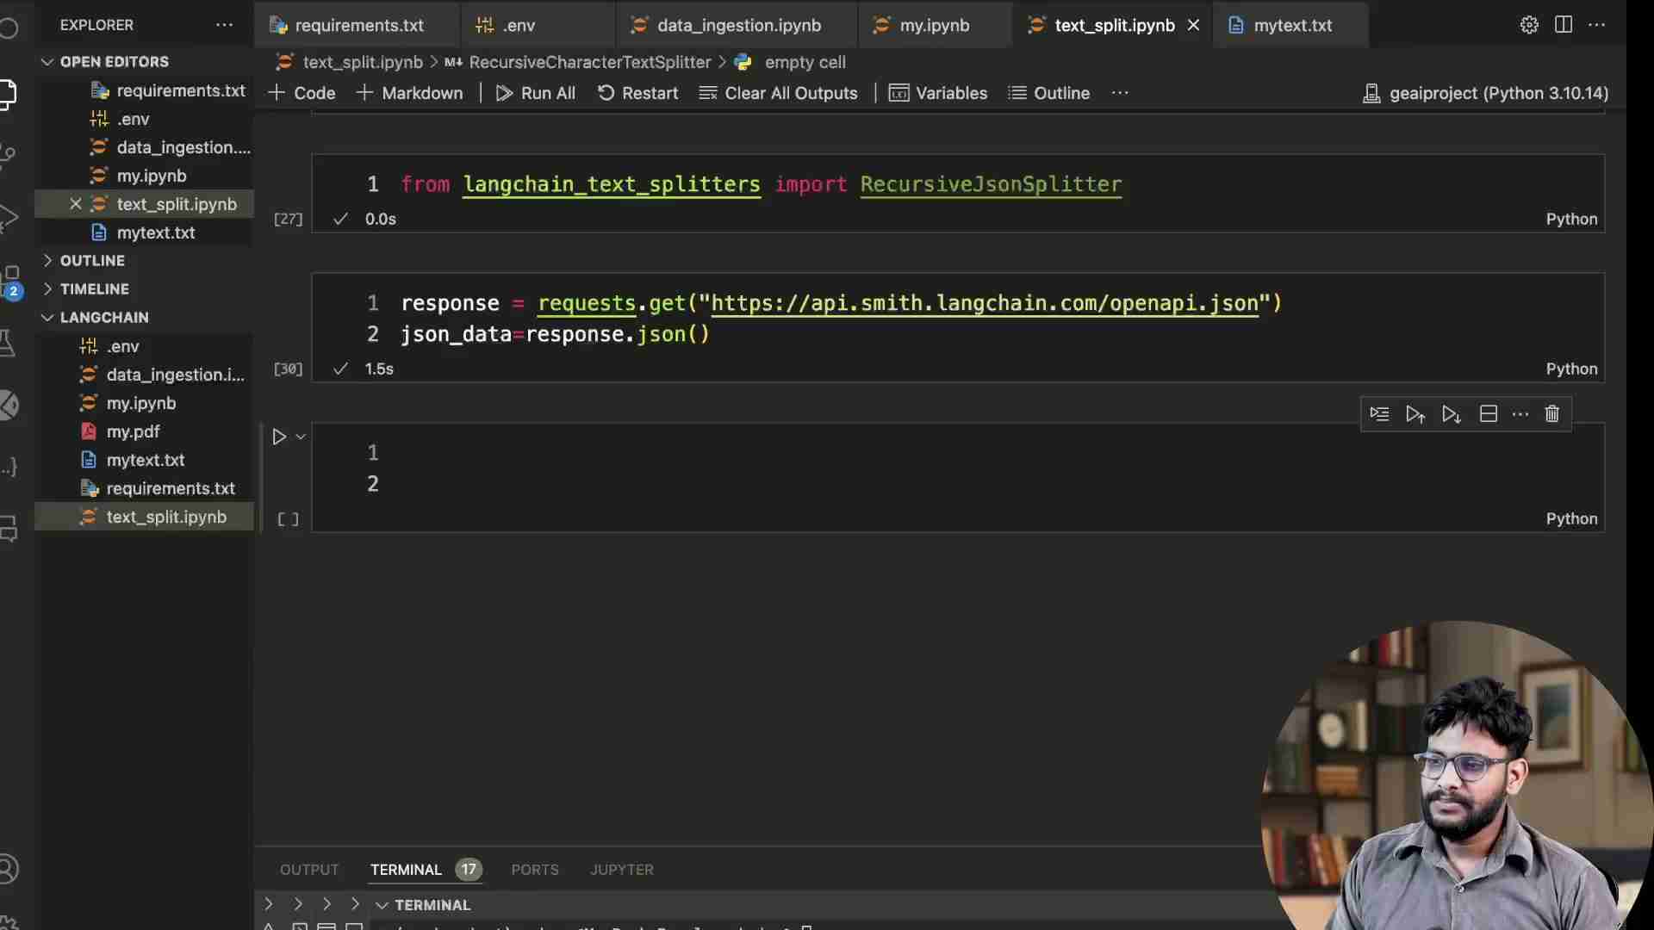Click Run by Line icon in cell toolbar
This screenshot has height=930, width=1654.
click(x=1379, y=414)
